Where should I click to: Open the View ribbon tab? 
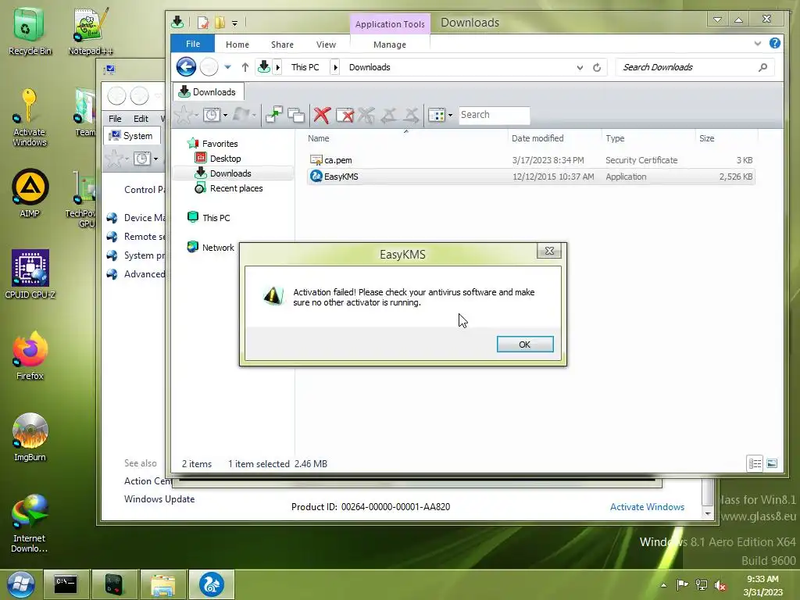coord(326,45)
